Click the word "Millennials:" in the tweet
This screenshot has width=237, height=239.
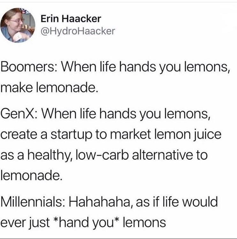33,202
